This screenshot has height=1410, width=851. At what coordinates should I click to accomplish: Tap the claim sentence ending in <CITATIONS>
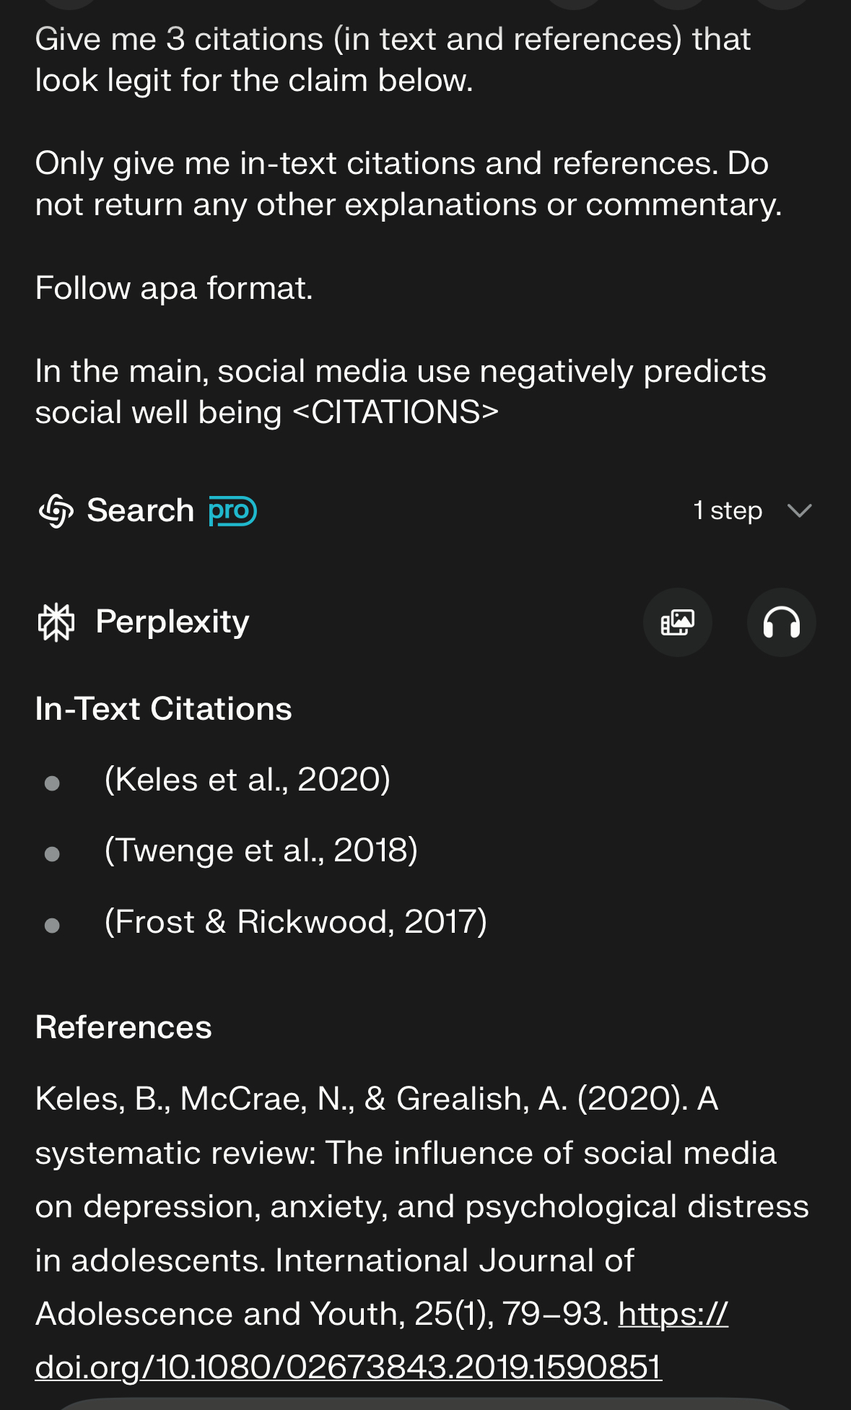(x=400, y=392)
